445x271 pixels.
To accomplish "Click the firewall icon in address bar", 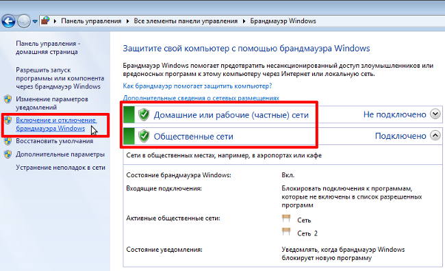I will coord(45,21).
